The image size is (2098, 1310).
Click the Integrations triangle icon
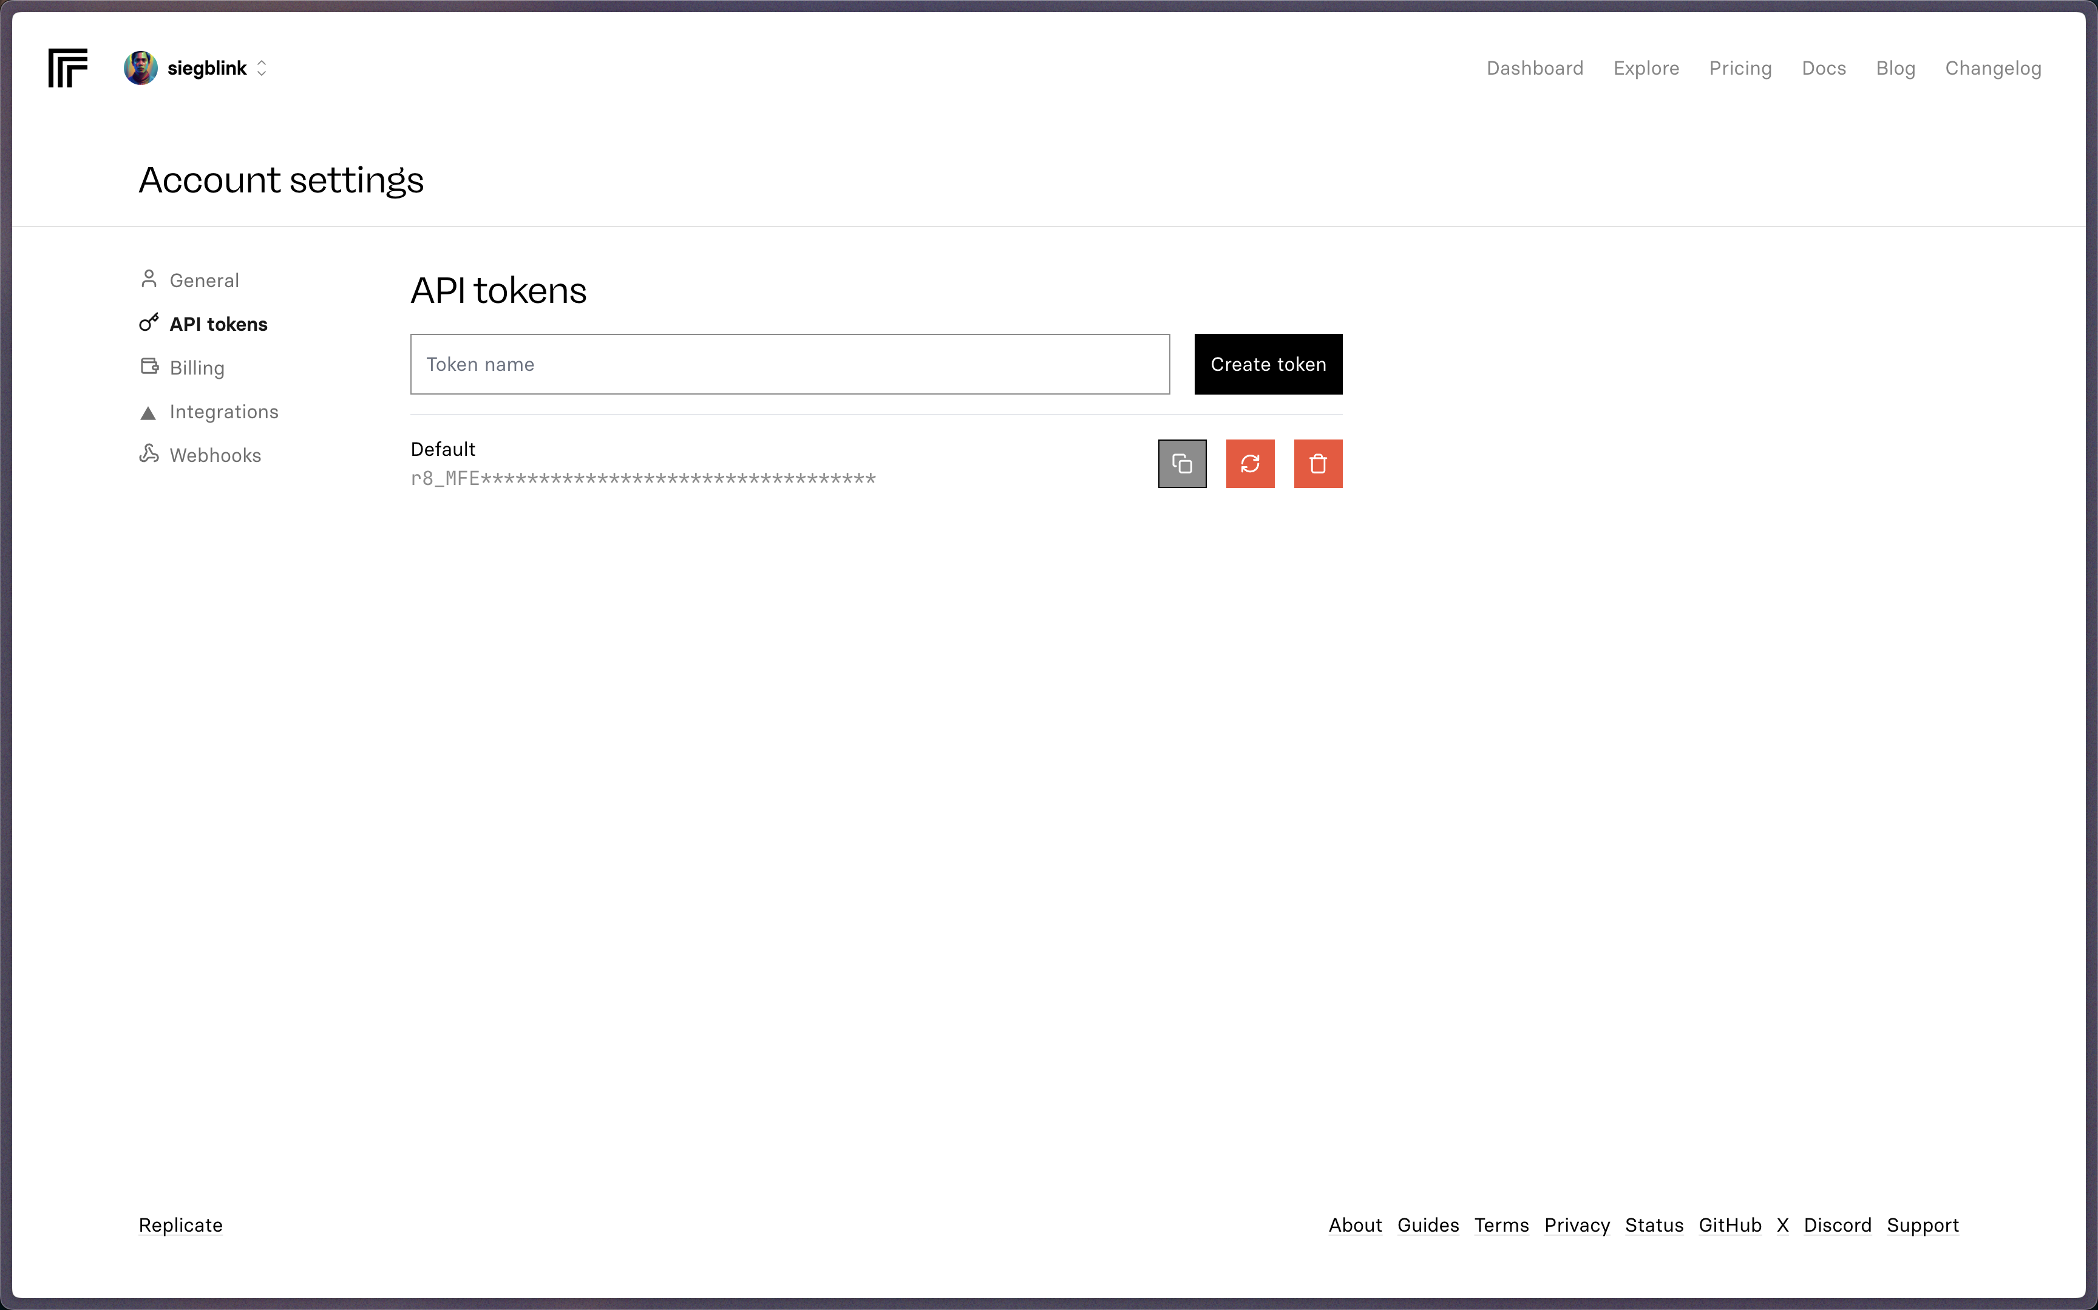tap(148, 412)
